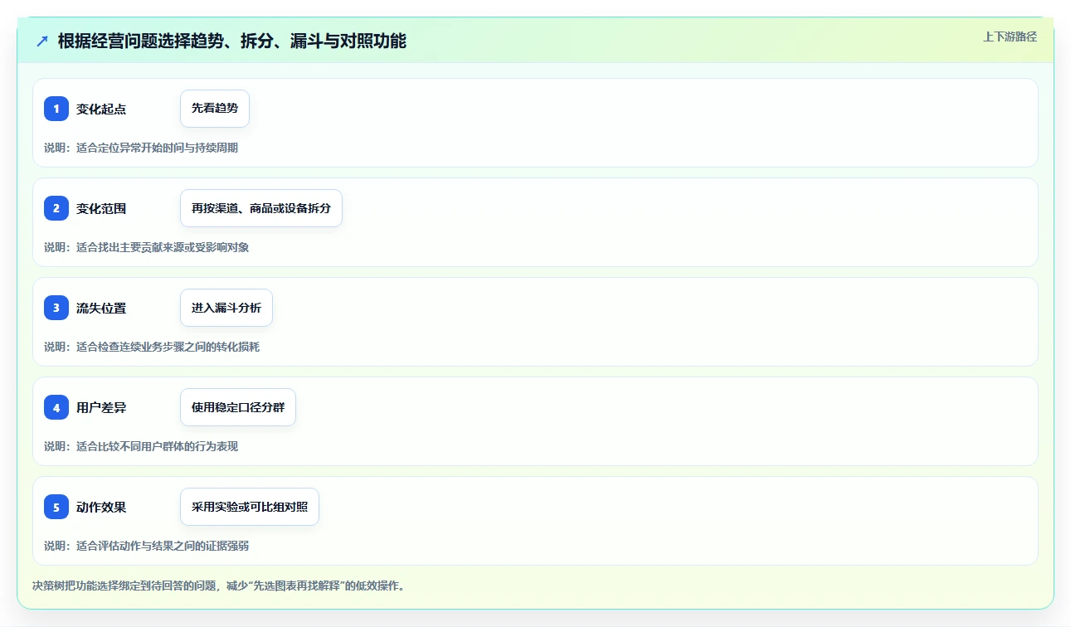1071x627 pixels.
Task: Click note 适合定位异常开始时间与持续周期
Action: point(157,148)
